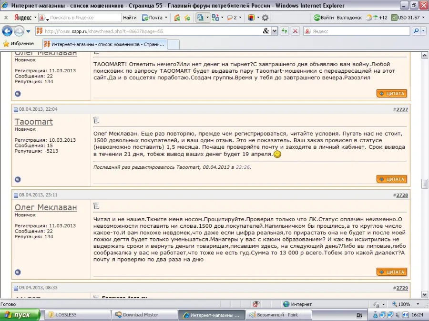Click the page translate toolbar icon
Viewport: 429px width, 321px height.
point(200,18)
